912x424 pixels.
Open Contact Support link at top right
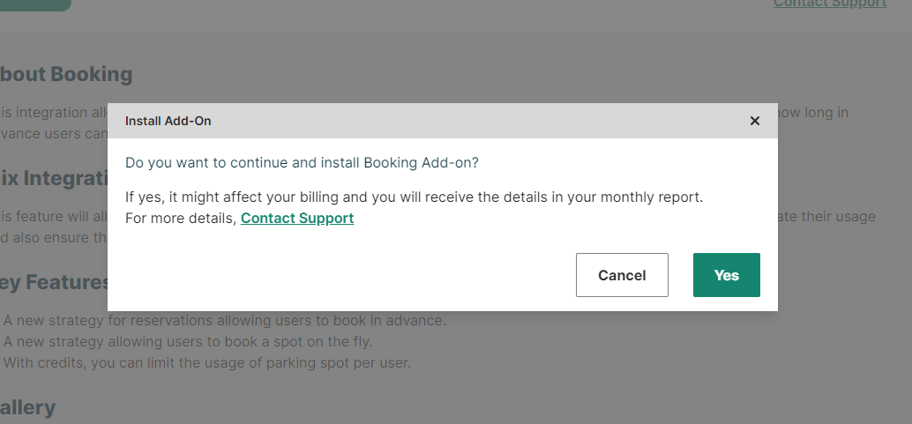tap(829, 4)
